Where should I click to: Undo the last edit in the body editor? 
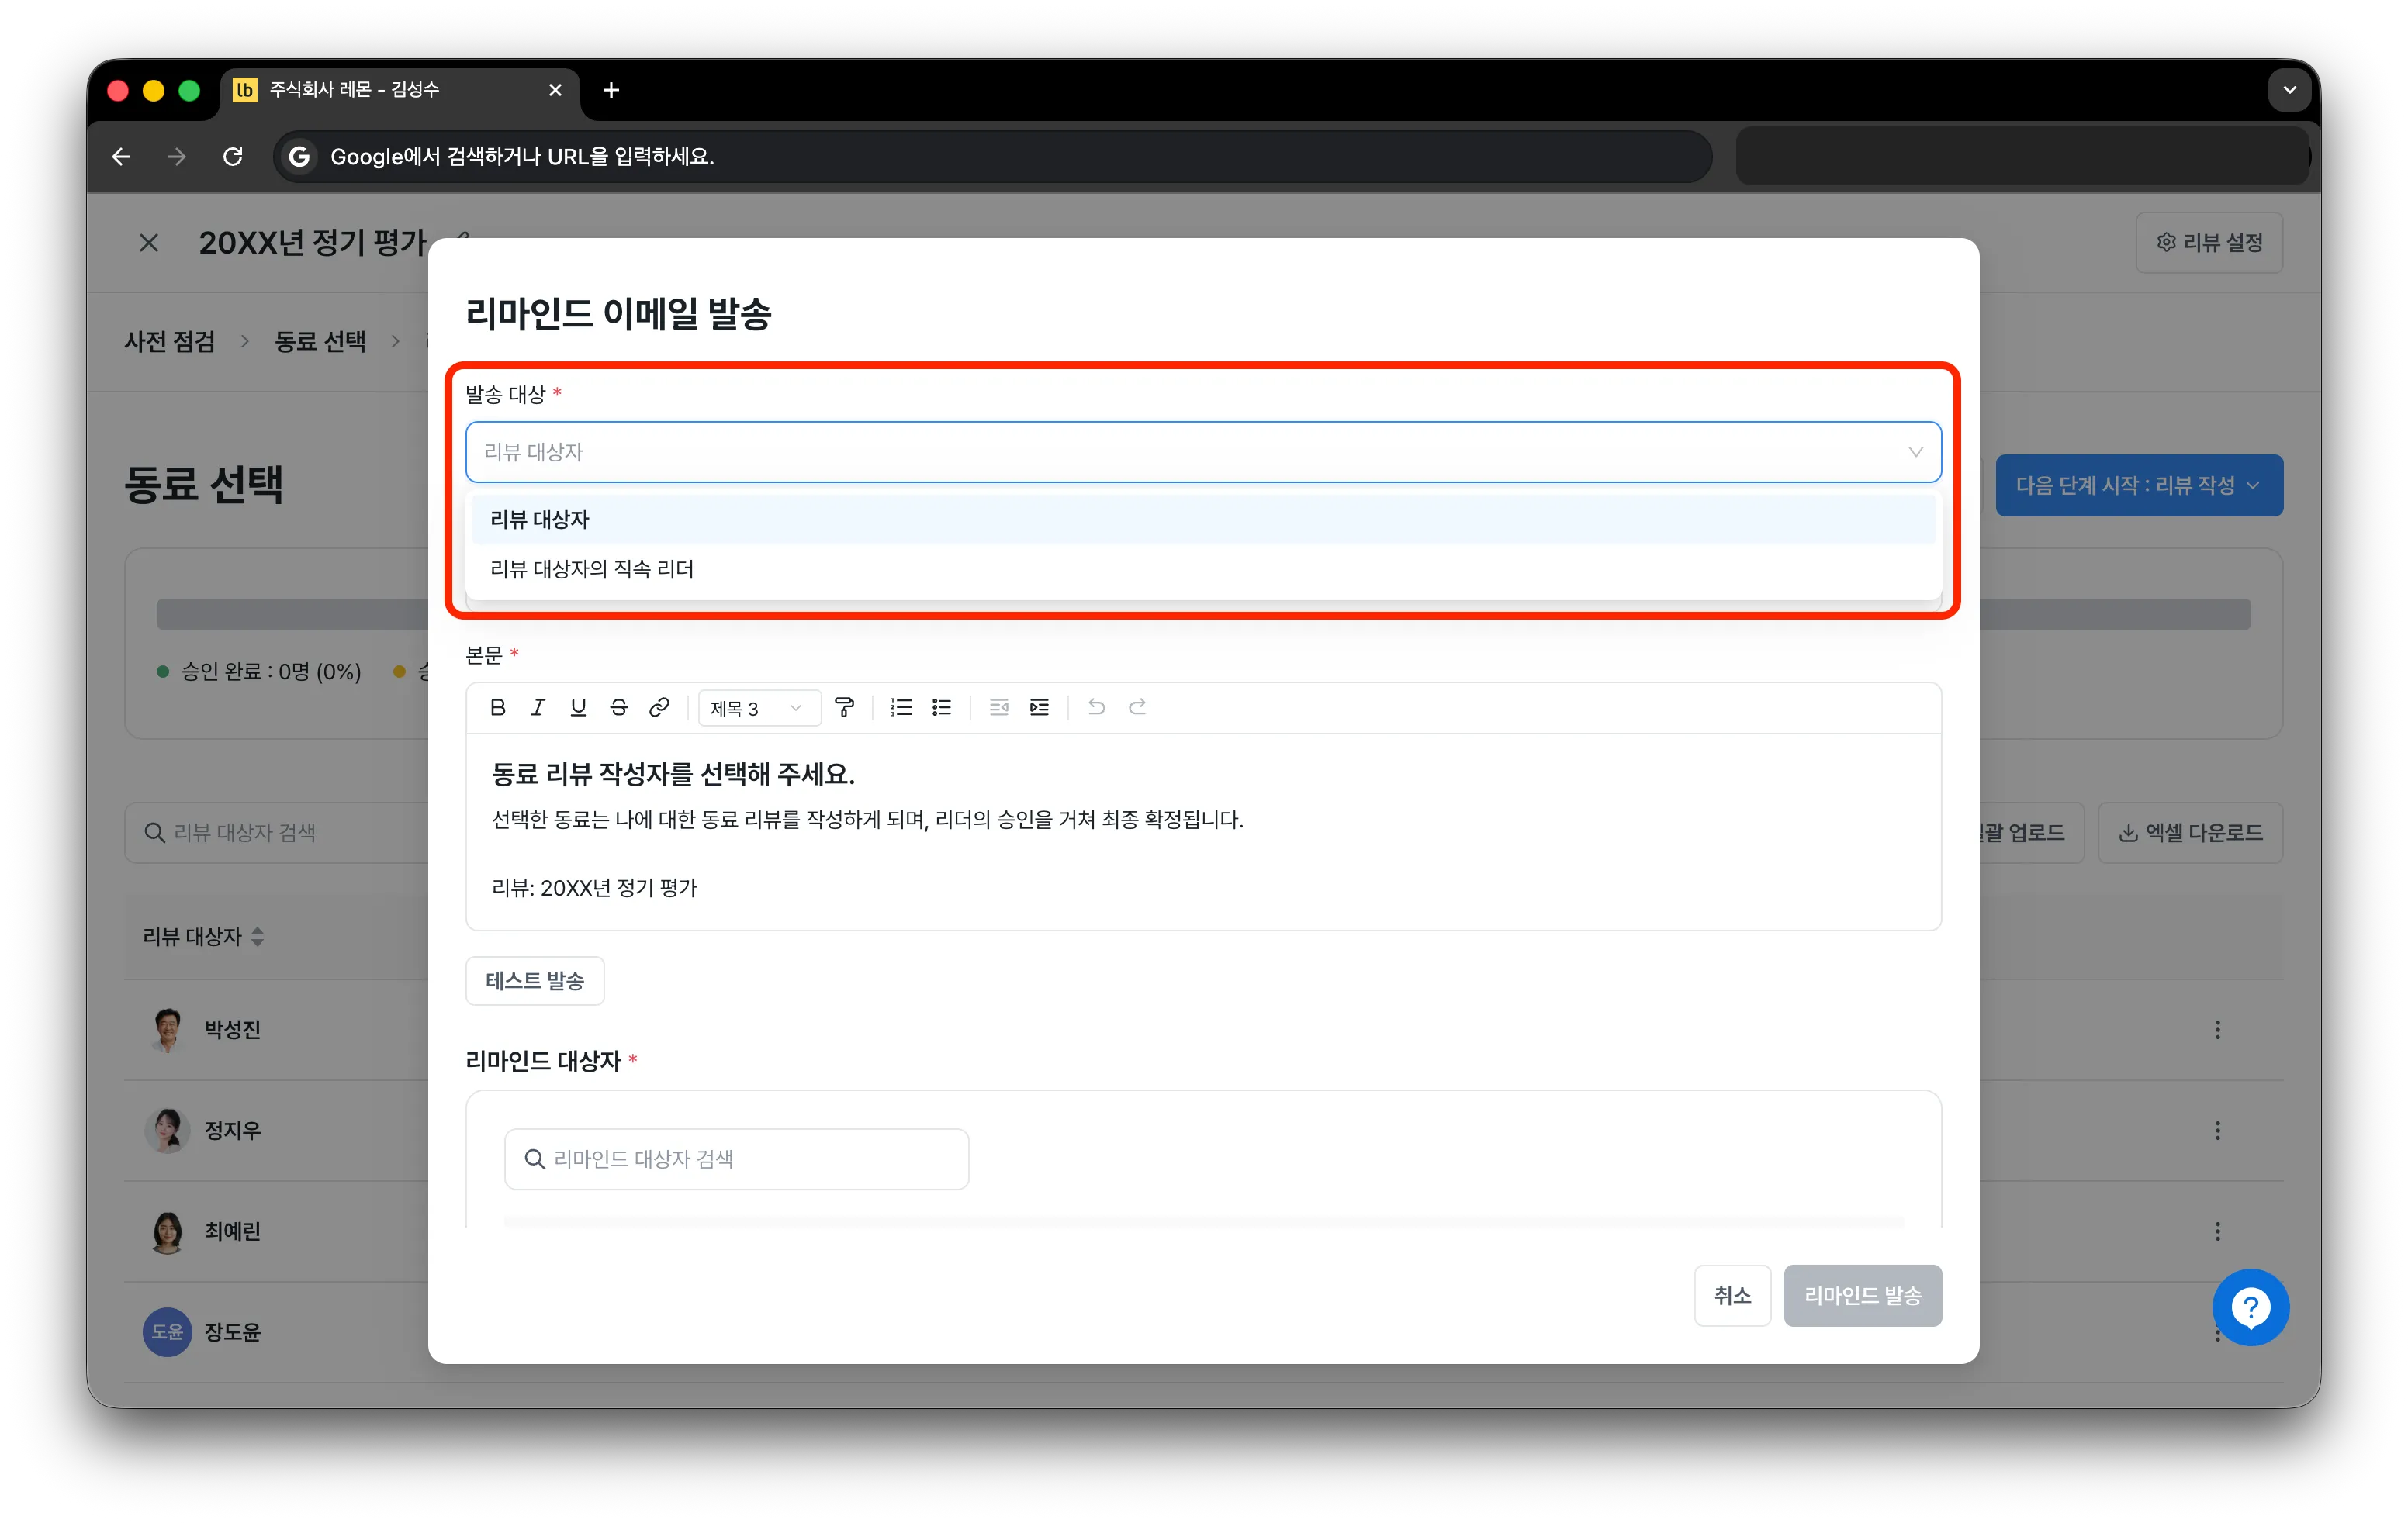1096,707
